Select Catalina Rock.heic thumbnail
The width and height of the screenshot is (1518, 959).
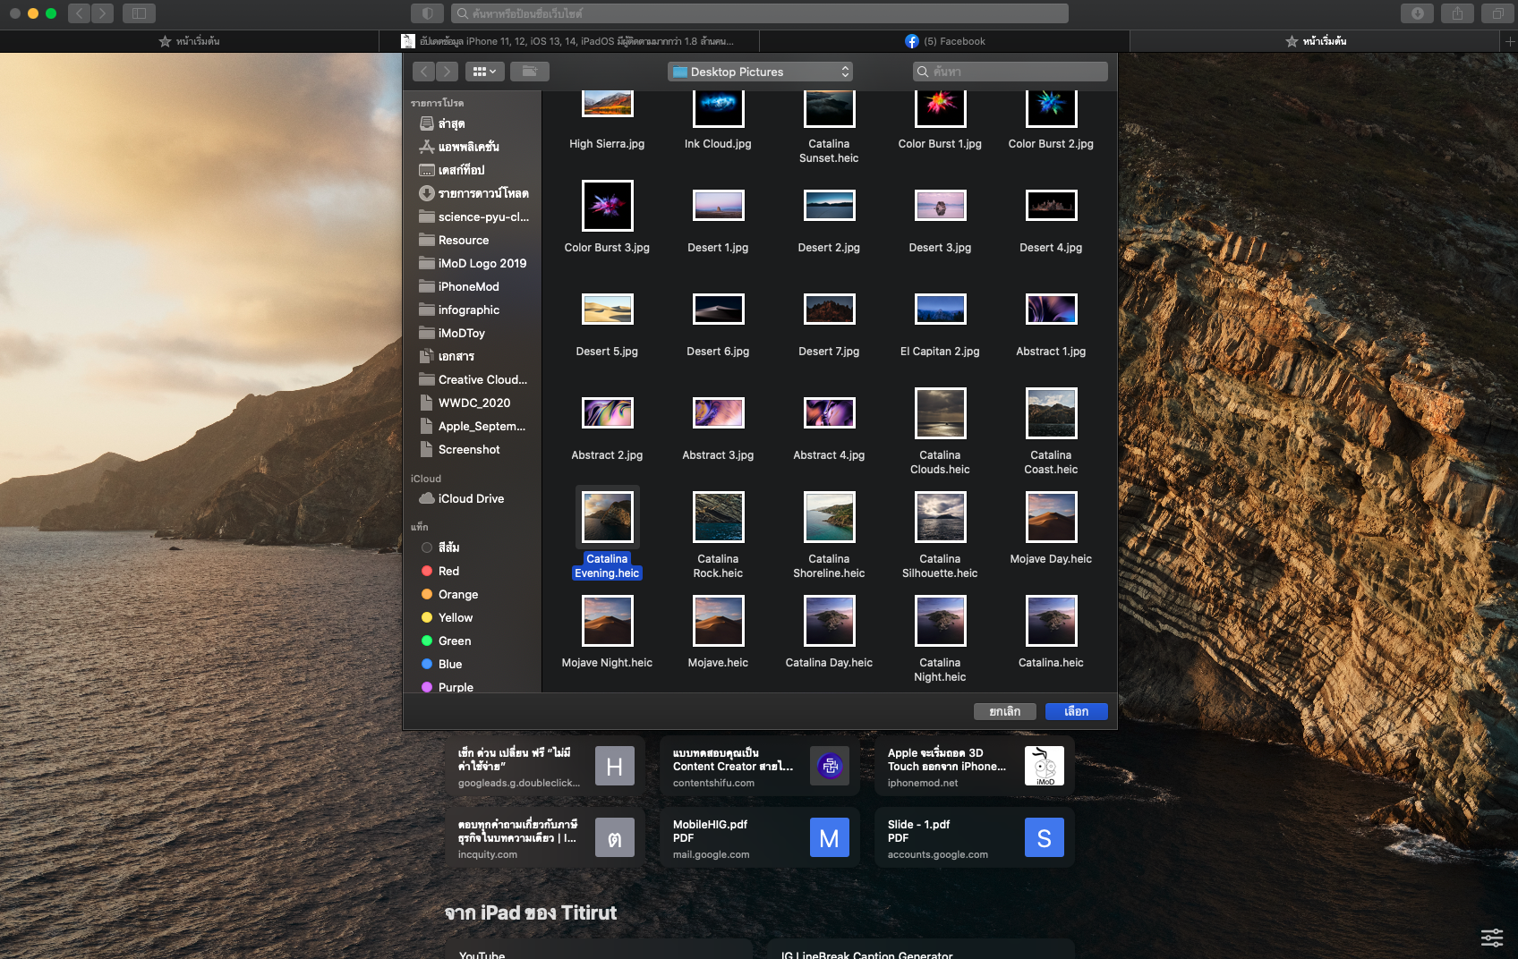coord(718,517)
